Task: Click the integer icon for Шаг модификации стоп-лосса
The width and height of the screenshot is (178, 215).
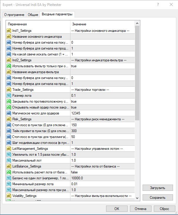Action: click(9, 143)
